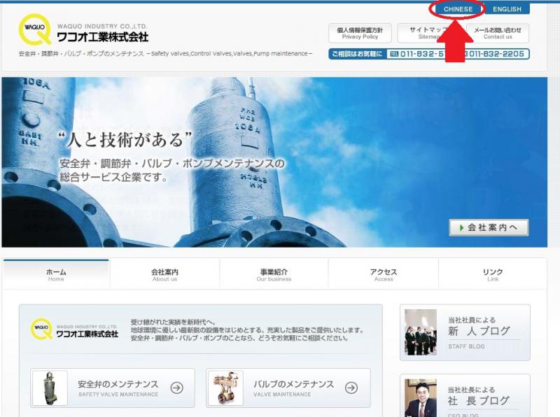
Task: Click arrow icon beside Valve Maintenance
Action: tap(352, 388)
